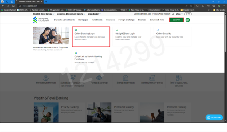
Task: Show more bookmarks via overflow chevron
Action: pos(209,10)
